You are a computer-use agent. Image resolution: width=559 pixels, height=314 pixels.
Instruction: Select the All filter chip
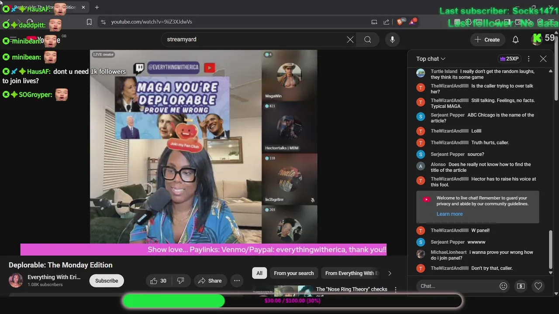(259, 273)
